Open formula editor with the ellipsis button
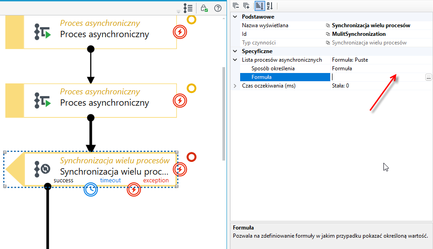 click(x=428, y=77)
